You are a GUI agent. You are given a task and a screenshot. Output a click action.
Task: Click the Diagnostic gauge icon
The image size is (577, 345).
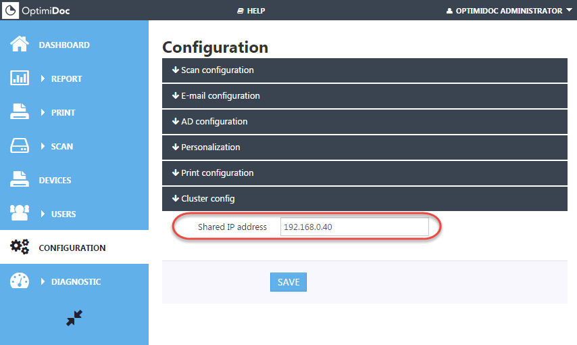pyautogui.click(x=20, y=281)
